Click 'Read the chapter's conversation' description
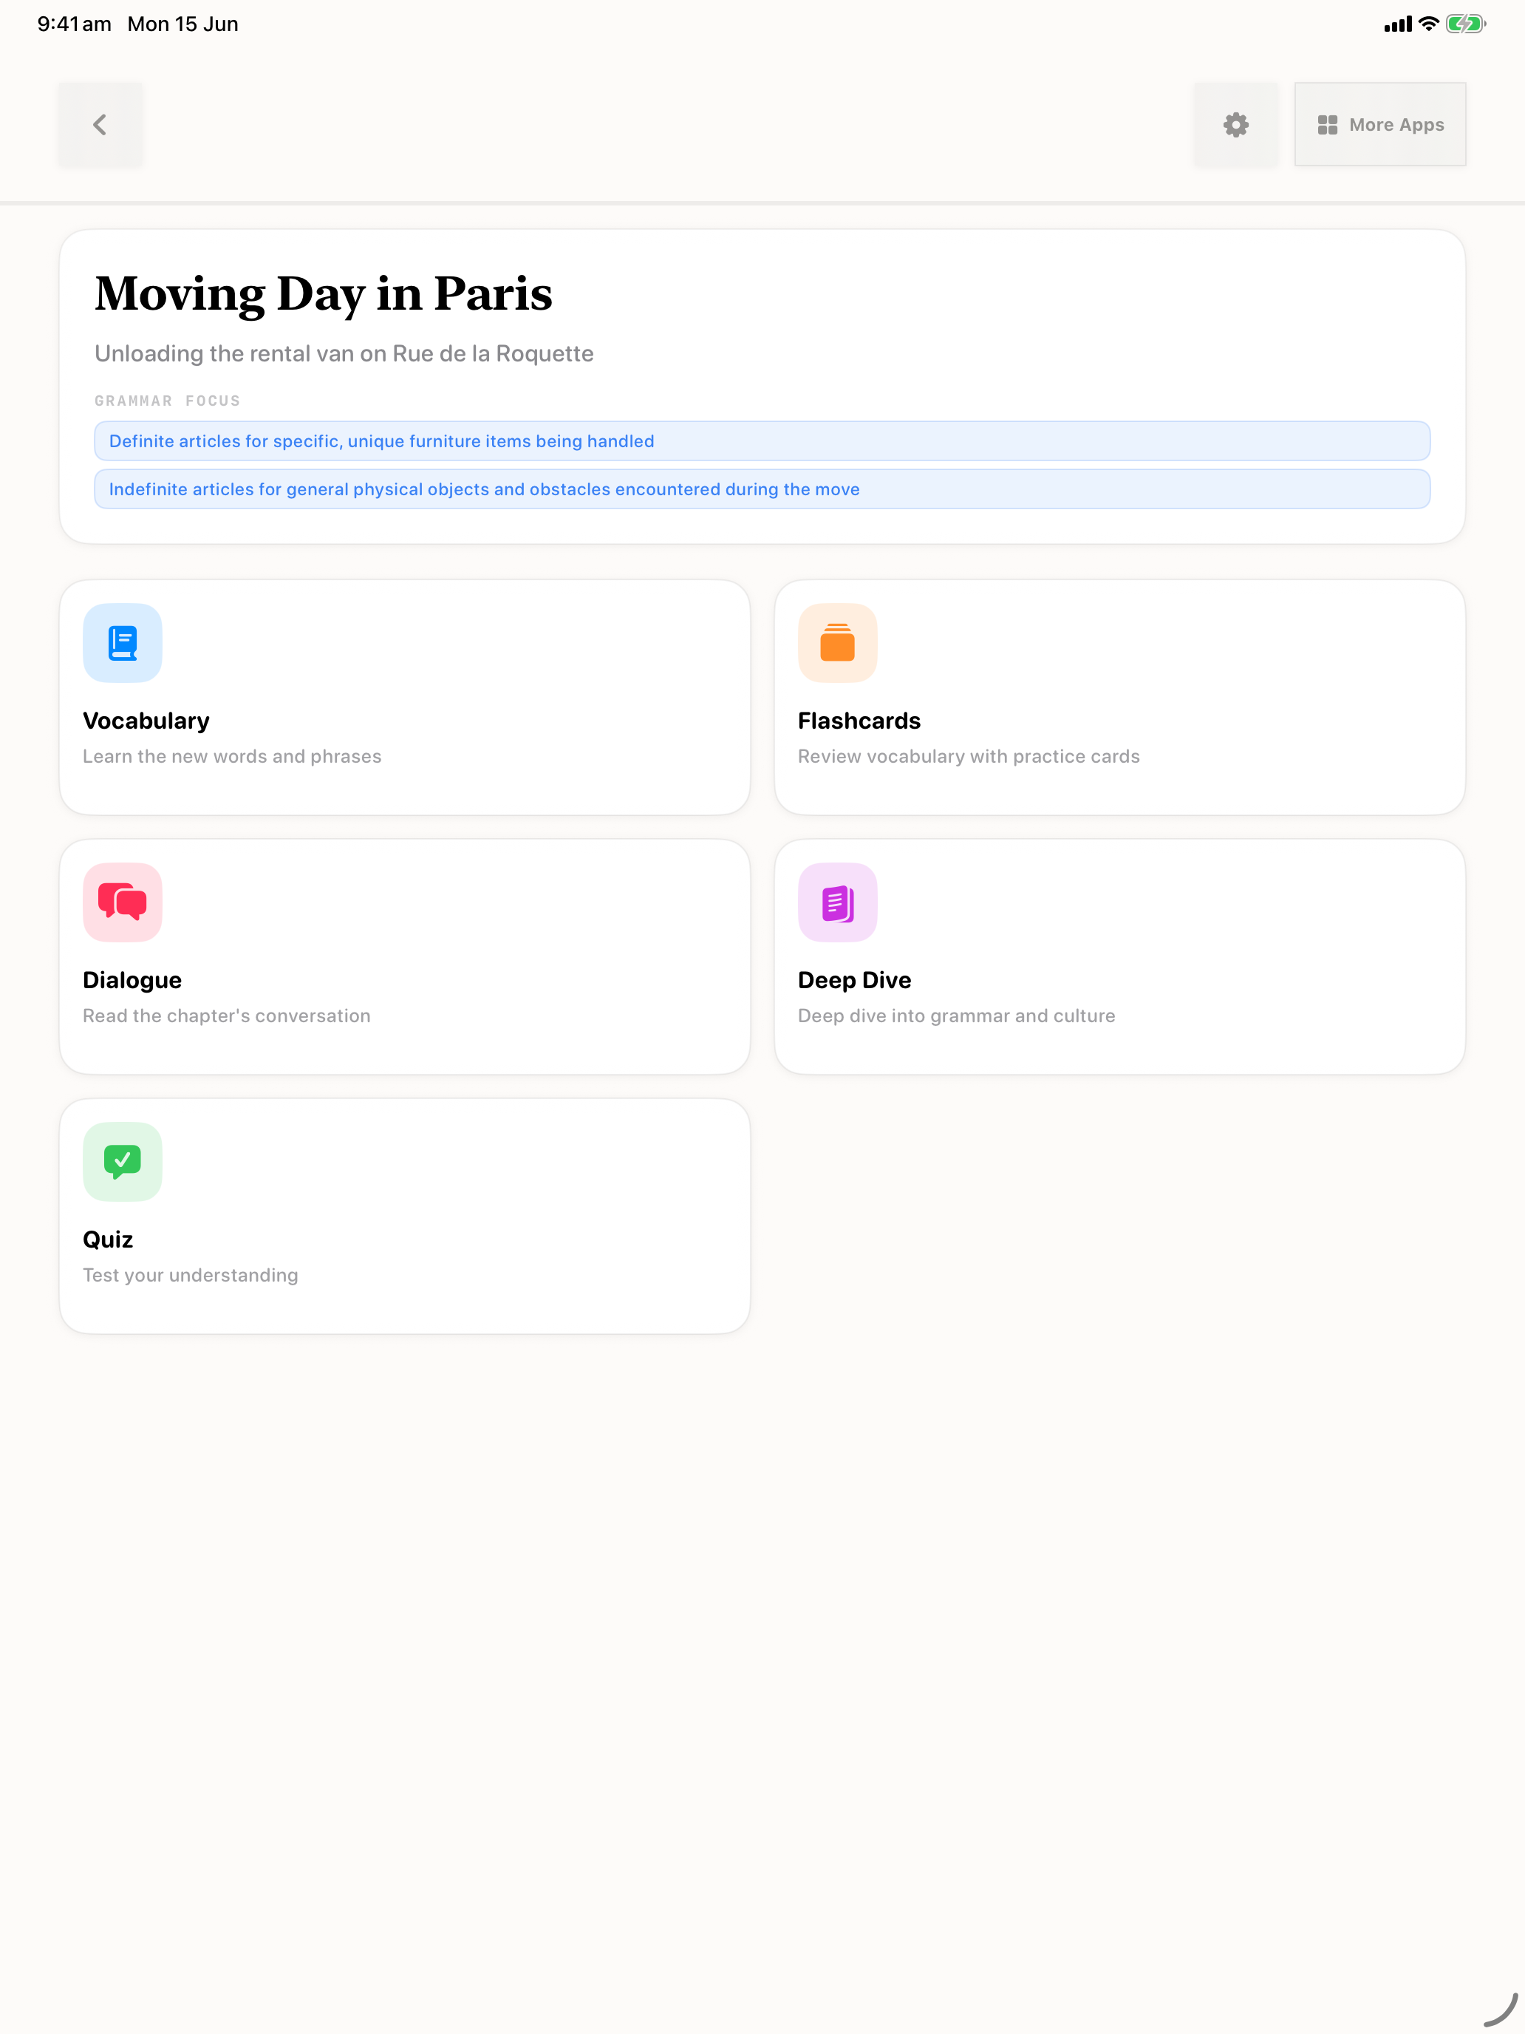The width and height of the screenshot is (1525, 2034). tap(226, 1016)
